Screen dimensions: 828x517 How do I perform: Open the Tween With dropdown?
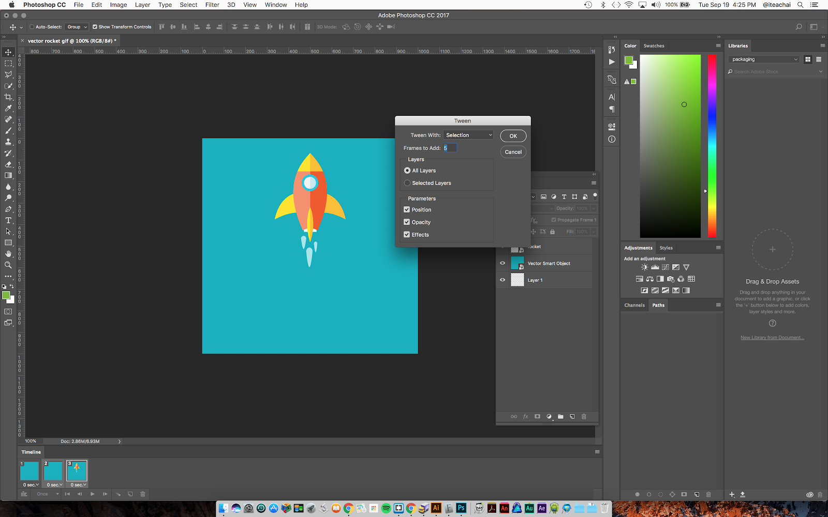(x=468, y=135)
